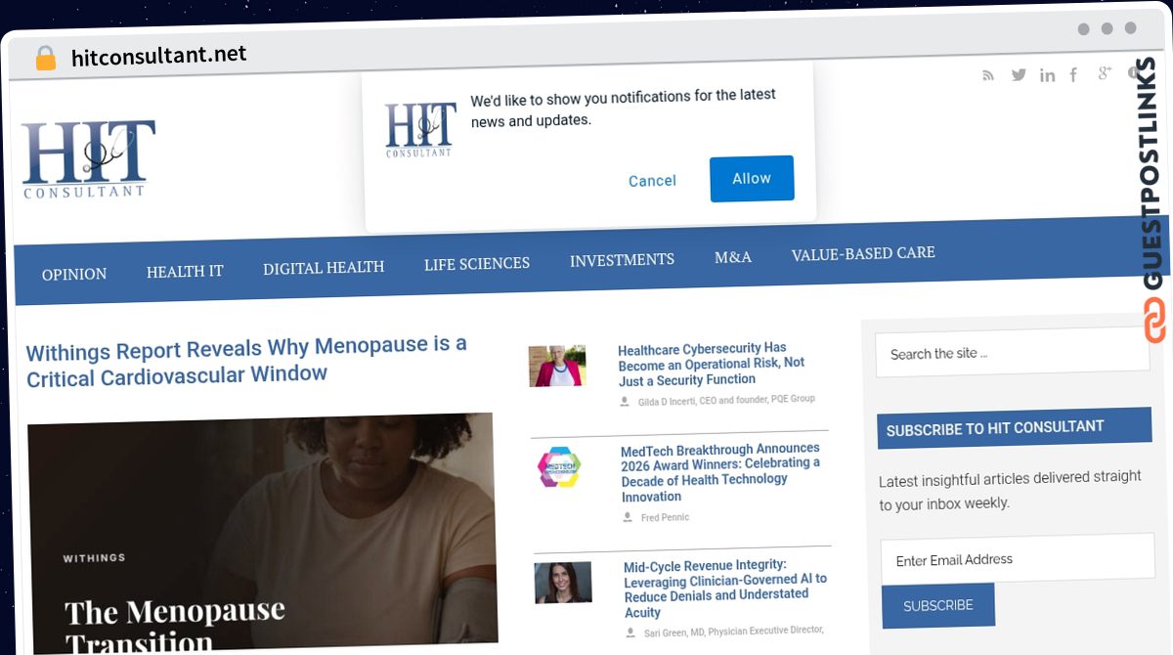Open cybersecurity article author thumbnail

(x=557, y=366)
